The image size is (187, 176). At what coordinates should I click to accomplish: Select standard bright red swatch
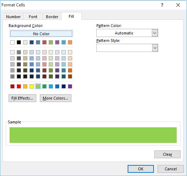pyautogui.click(x=19, y=86)
